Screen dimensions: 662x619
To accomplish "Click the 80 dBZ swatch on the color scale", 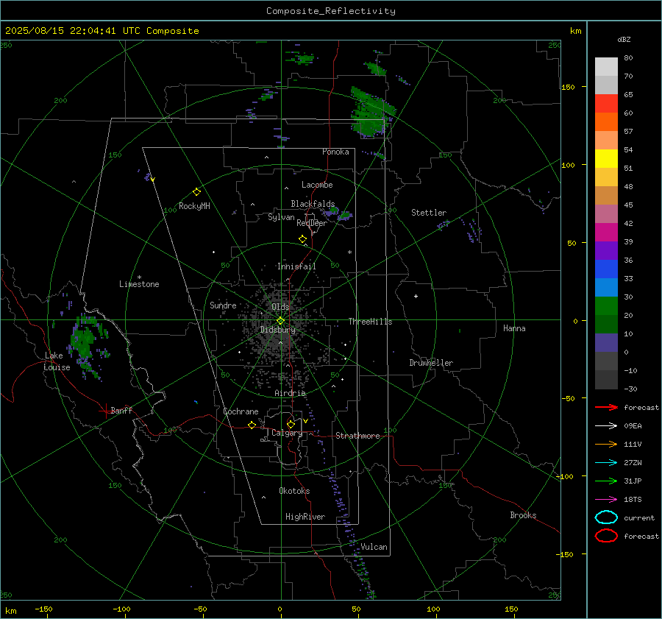I will [606, 66].
